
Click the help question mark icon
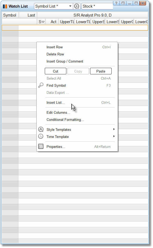116,3
